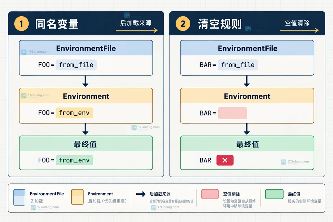Click the 最终值 label in the legend
The image size is (333, 222).
point(294,194)
